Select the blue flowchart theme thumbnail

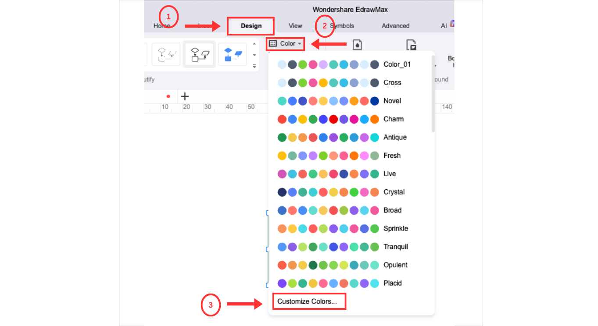(x=232, y=54)
